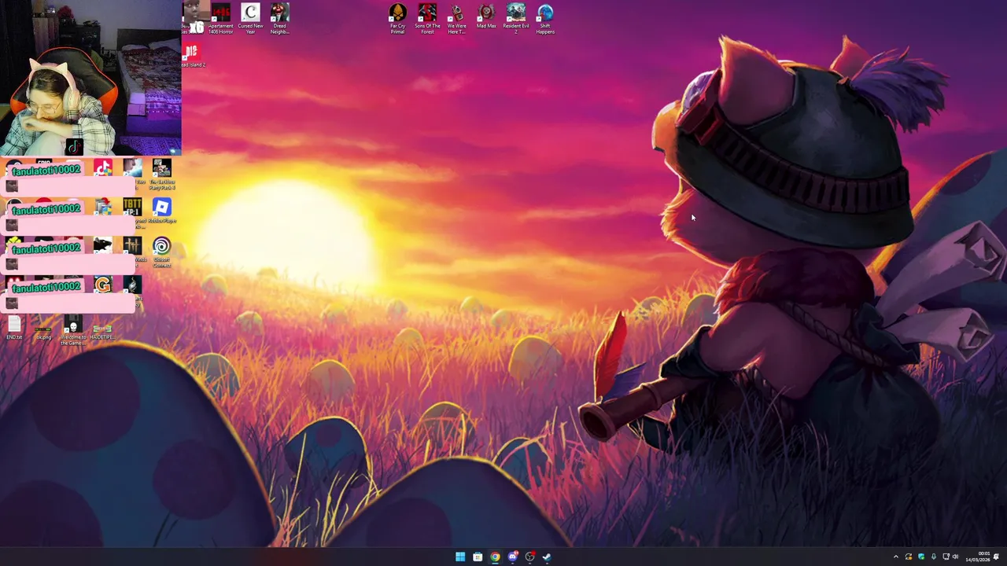Open the Ubisoft Connect desktop icon
1007x566 pixels.
(x=161, y=252)
